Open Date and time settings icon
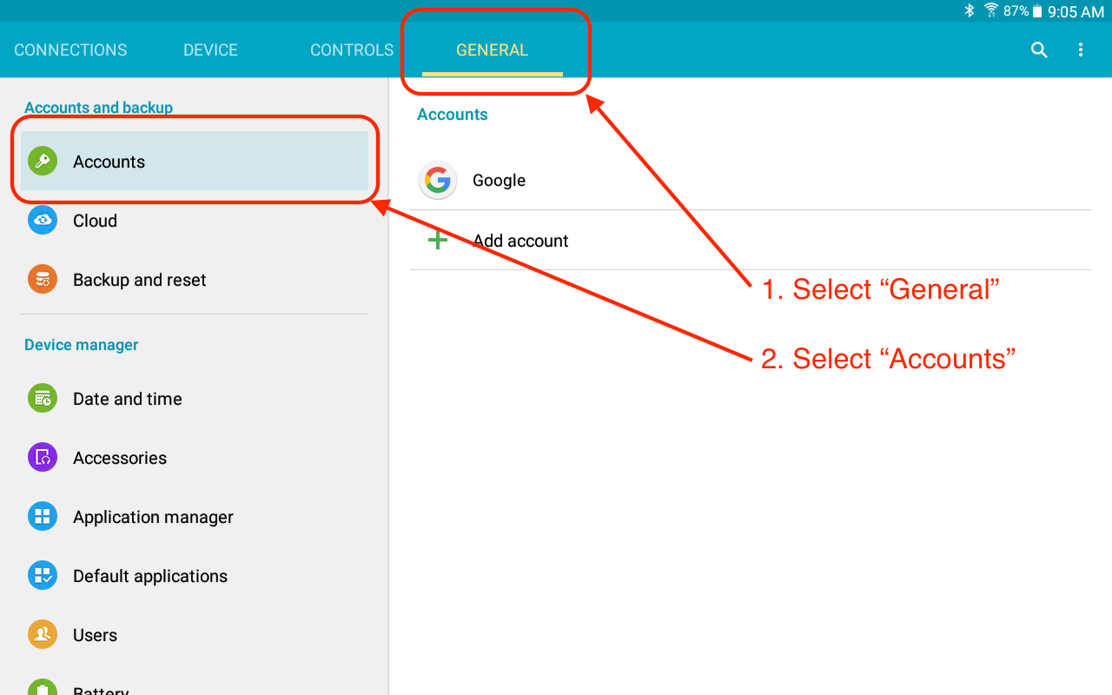Viewport: 1112px width, 695px height. pos(42,398)
